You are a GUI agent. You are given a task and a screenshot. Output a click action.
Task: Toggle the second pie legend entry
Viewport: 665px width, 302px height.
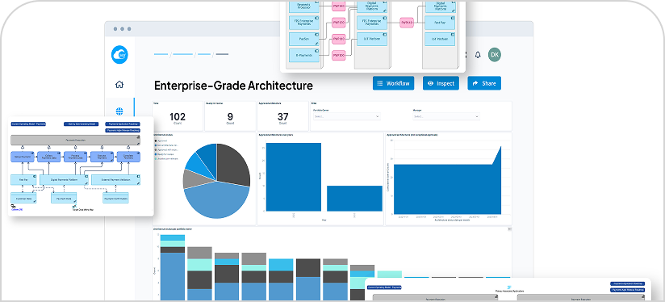[x=167, y=145]
